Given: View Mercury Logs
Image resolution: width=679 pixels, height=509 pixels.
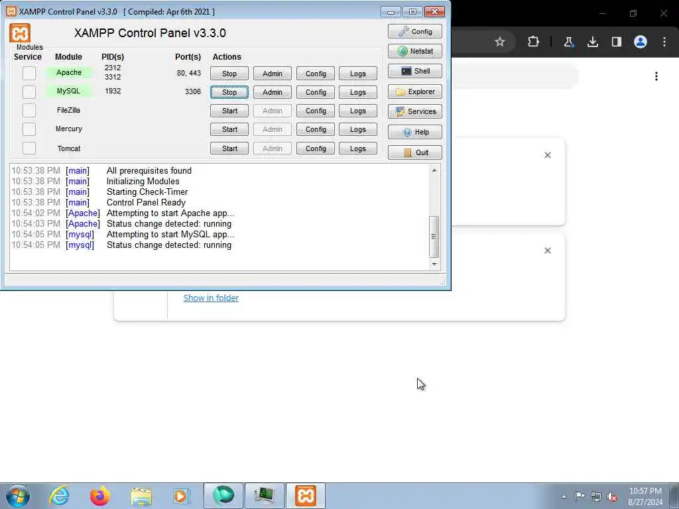Looking at the screenshot, I should tap(357, 129).
